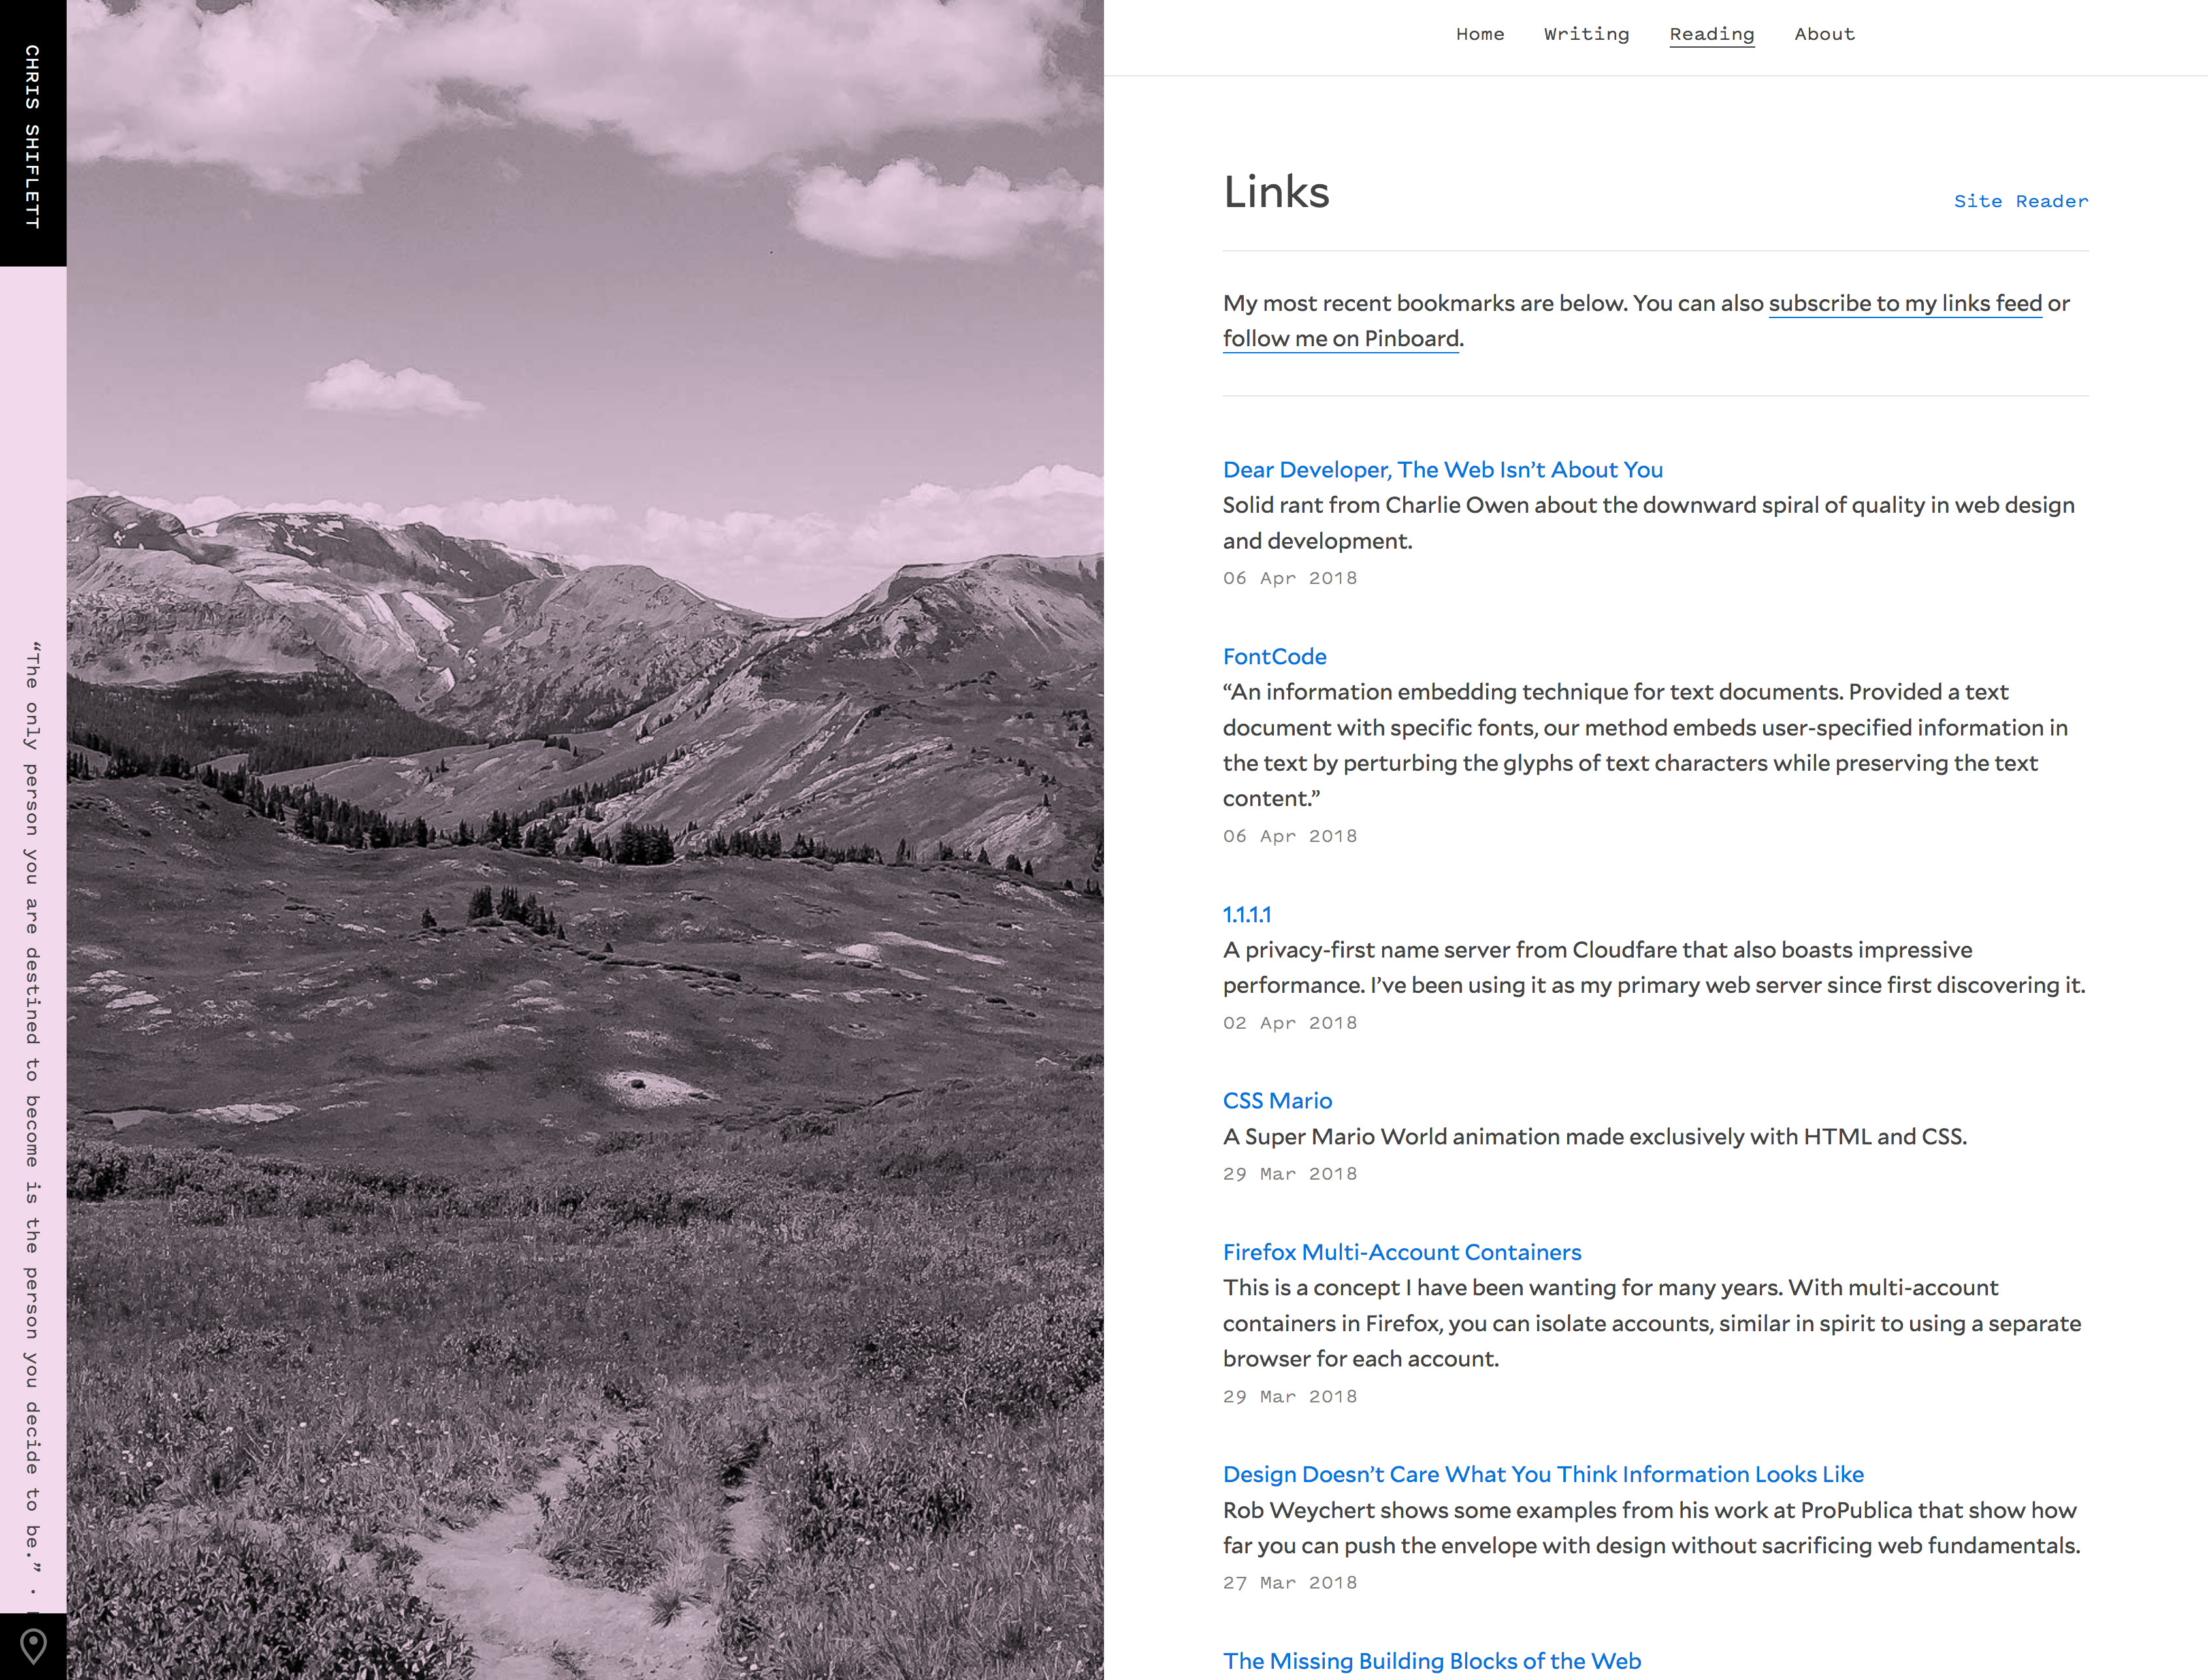The width and height of the screenshot is (2208, 1680).
Task: Open Design Doesn't Care article link
Action: (x=1542, y=1474)
